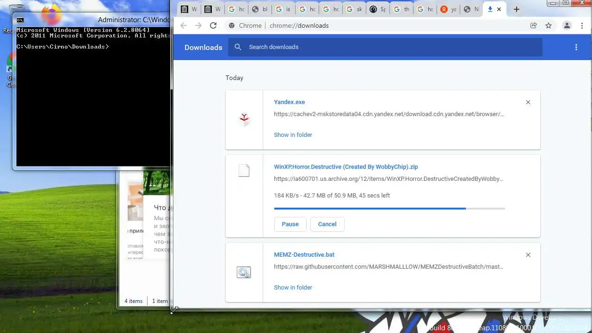Viewport: 592px width, 333px height.
Task: Remove MEMZ-Destructive.bat from the downloads list
Action: click(528, 255)
